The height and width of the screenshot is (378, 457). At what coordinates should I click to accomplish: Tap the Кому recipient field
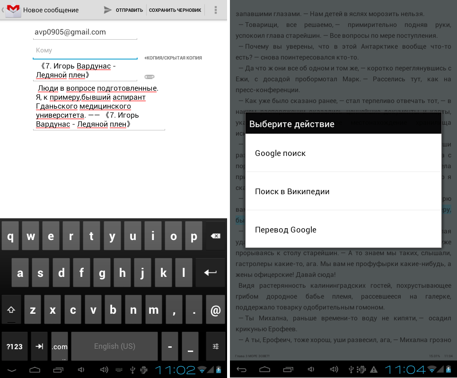[85, 51]
